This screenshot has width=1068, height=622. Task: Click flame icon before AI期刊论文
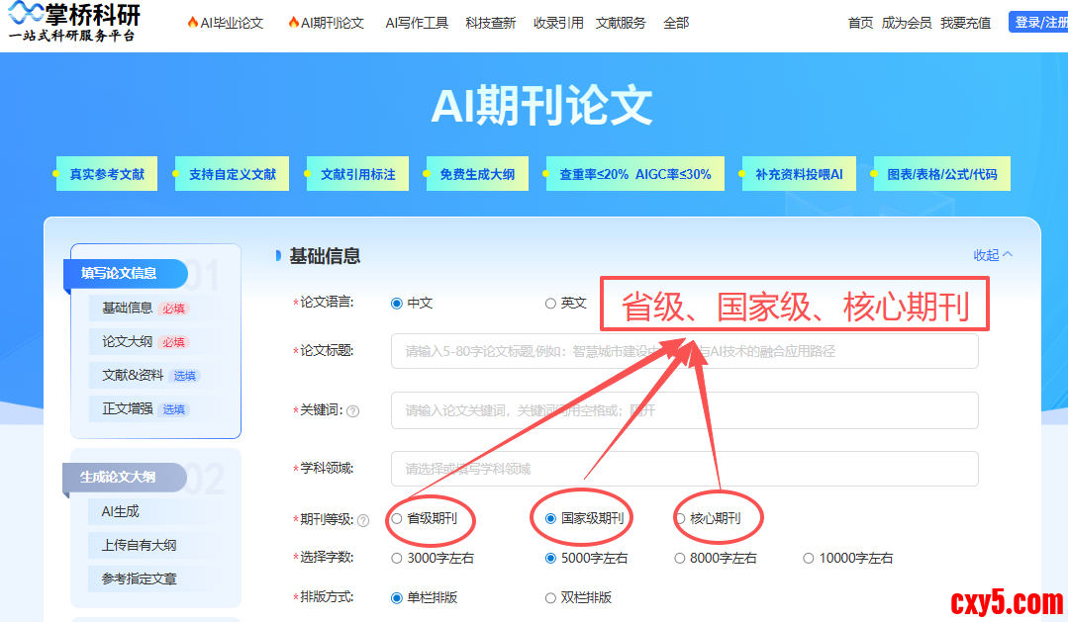(x=293, y=23)
